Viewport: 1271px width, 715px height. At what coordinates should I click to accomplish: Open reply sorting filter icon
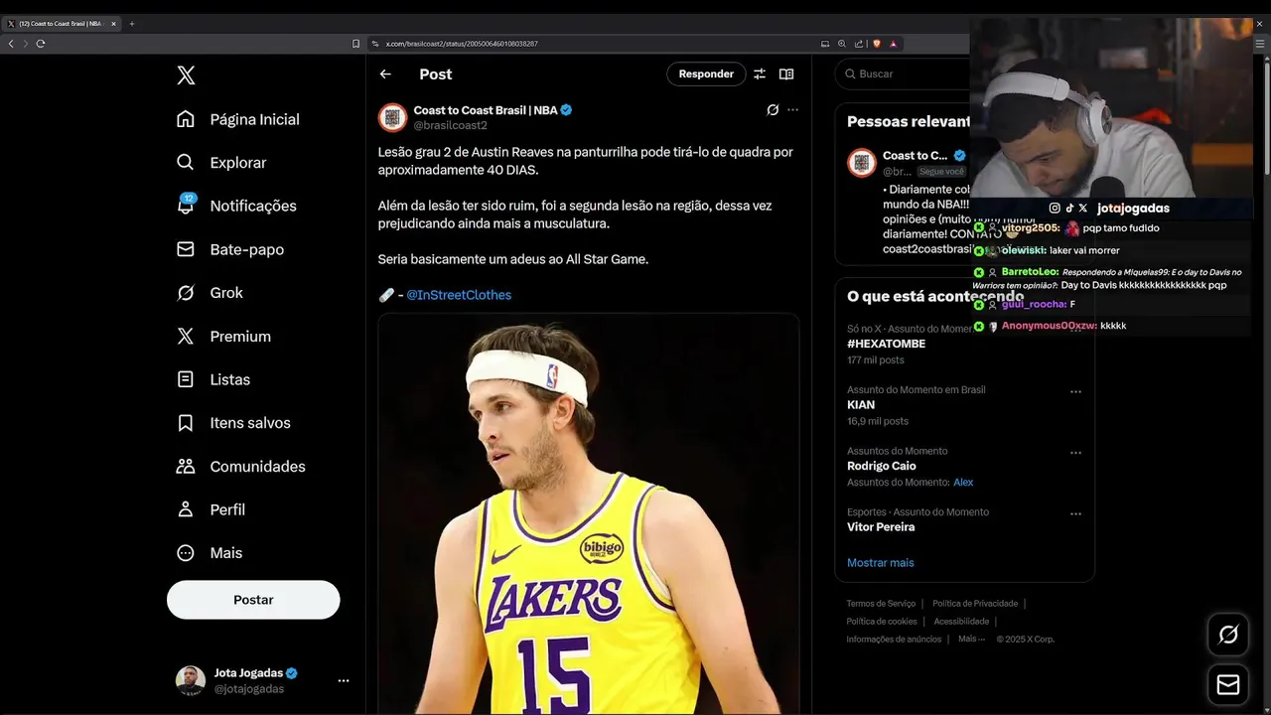click(760, 74)
